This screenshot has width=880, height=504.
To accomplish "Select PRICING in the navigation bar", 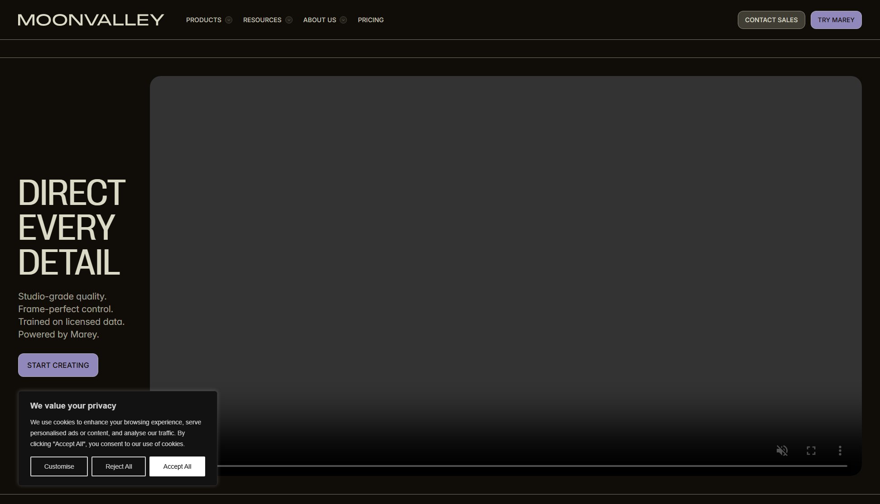I will (x=370, y=20).
